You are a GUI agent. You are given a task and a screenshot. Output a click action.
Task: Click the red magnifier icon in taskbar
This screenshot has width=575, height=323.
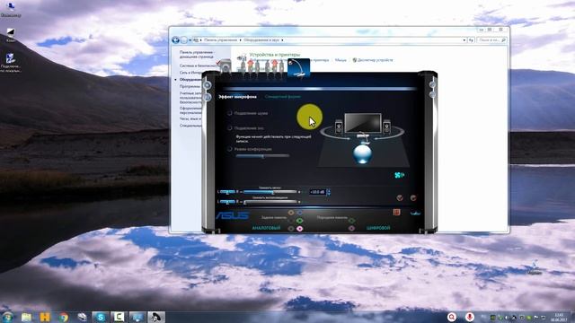452,317
